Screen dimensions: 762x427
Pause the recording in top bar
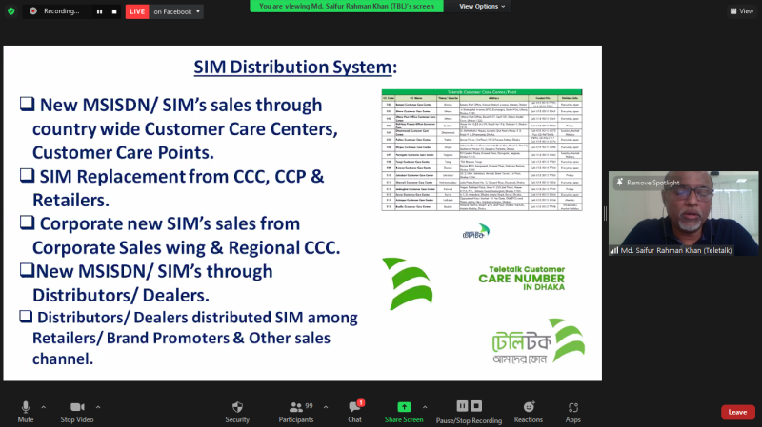99,11
